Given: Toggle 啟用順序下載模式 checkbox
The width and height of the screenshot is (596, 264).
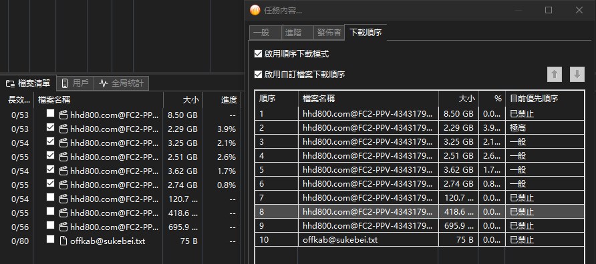Looking at the screenshot, I should coord(259,54).
